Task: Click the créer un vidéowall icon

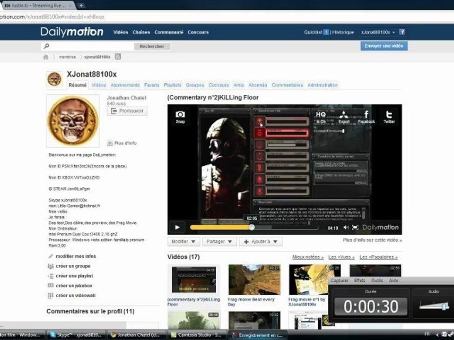Action: point(51,296)
